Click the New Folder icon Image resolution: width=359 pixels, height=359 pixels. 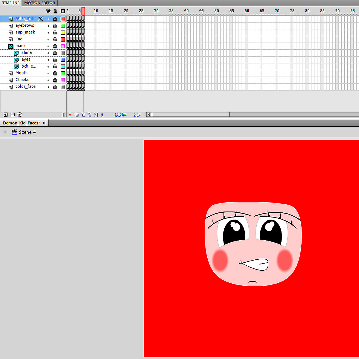coord(13,115)
